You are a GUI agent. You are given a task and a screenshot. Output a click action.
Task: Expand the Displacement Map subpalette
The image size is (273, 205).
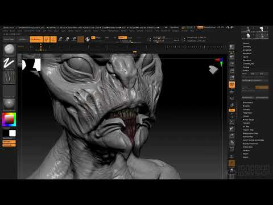point(250,133)
